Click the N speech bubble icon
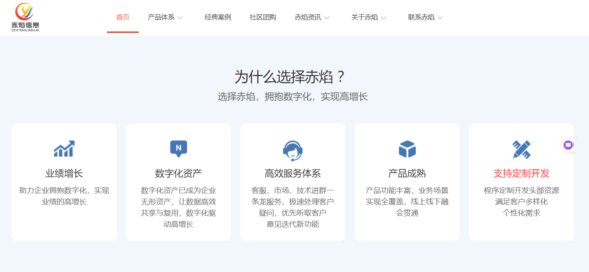589x272 pixels. tap(178, 149)
